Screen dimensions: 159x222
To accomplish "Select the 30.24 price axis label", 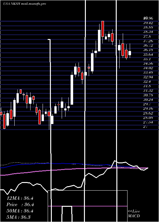I will [x=148, y=100].
